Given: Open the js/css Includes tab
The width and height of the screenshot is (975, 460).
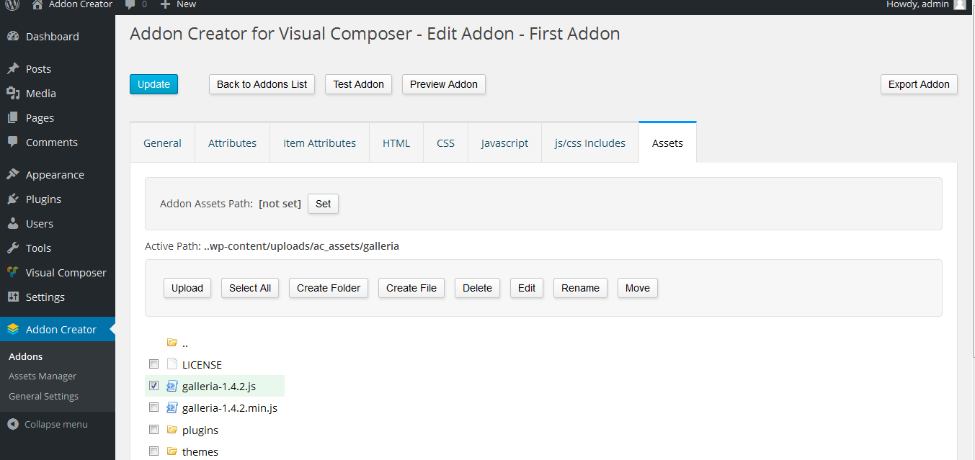Looking at the screenshot, I should tap(589, 143).
